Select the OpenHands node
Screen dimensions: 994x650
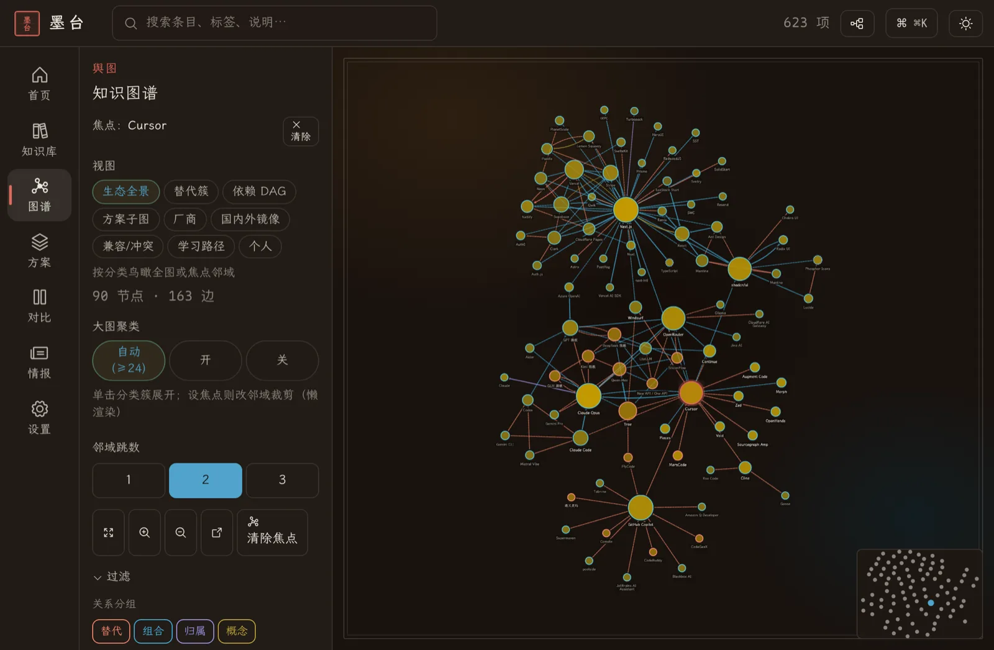(x=775, y=412)
